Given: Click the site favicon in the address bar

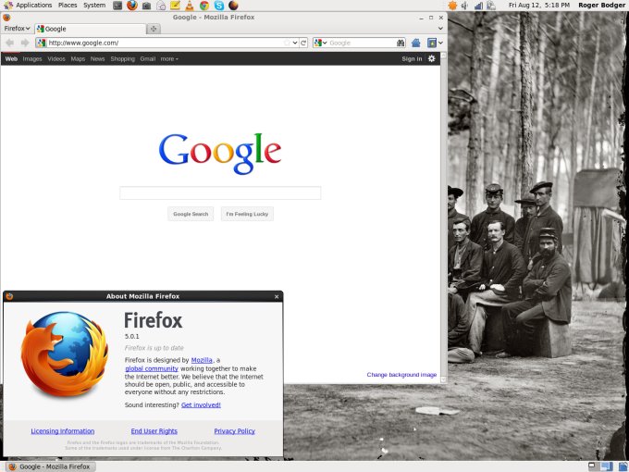Looking at the screenshot, I should point(42,43).
